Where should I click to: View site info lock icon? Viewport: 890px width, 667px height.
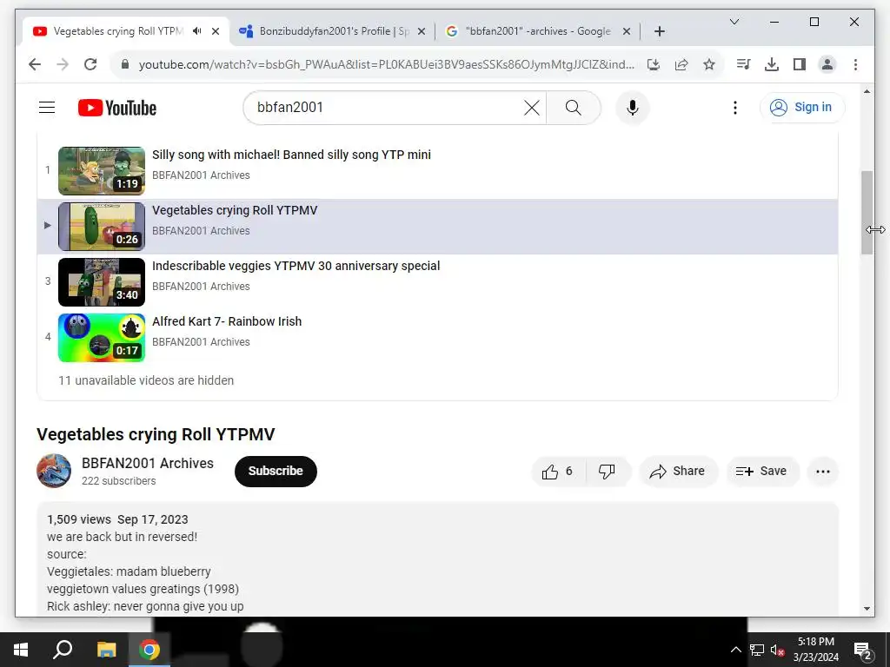tap(125, 64)
